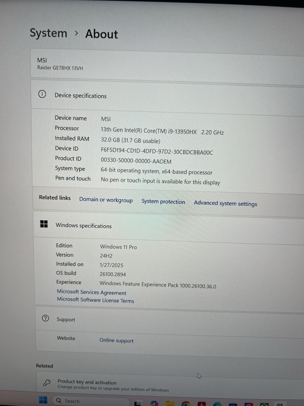304x406 pixels.
Task: Click the Related links label
Action: click(55, 197)
